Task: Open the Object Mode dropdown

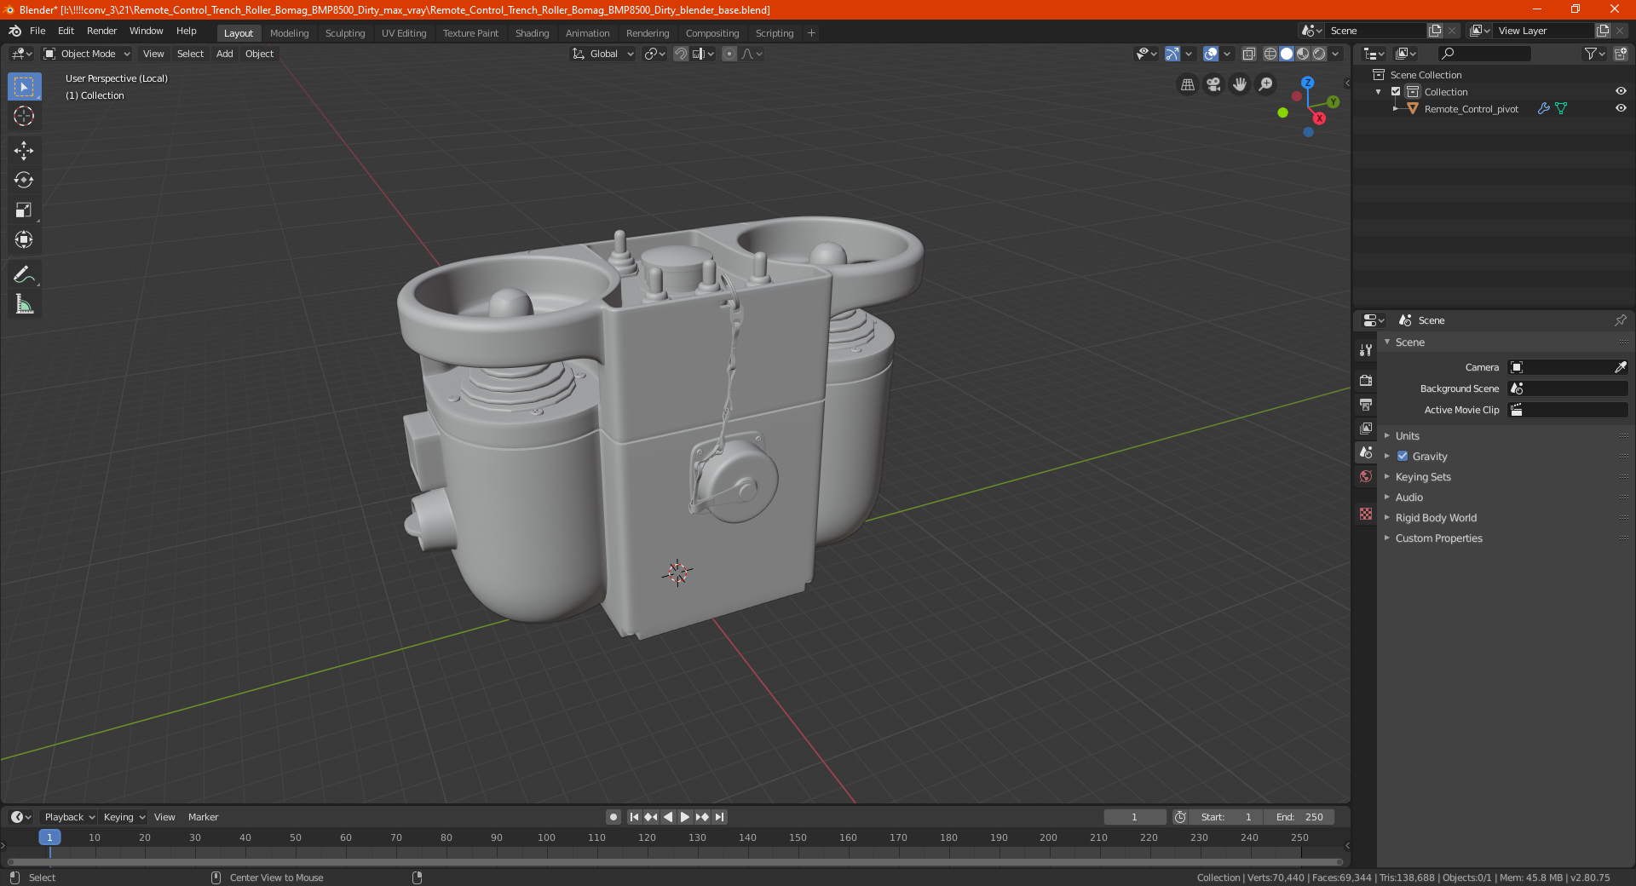Action: coord(87,54)
